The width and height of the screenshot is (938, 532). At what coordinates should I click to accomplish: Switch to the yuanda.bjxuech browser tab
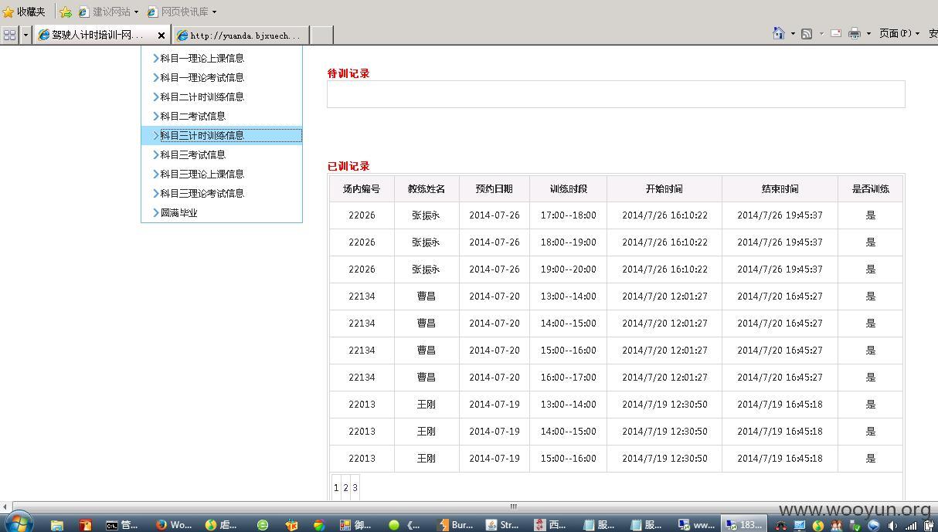point(240,36)
